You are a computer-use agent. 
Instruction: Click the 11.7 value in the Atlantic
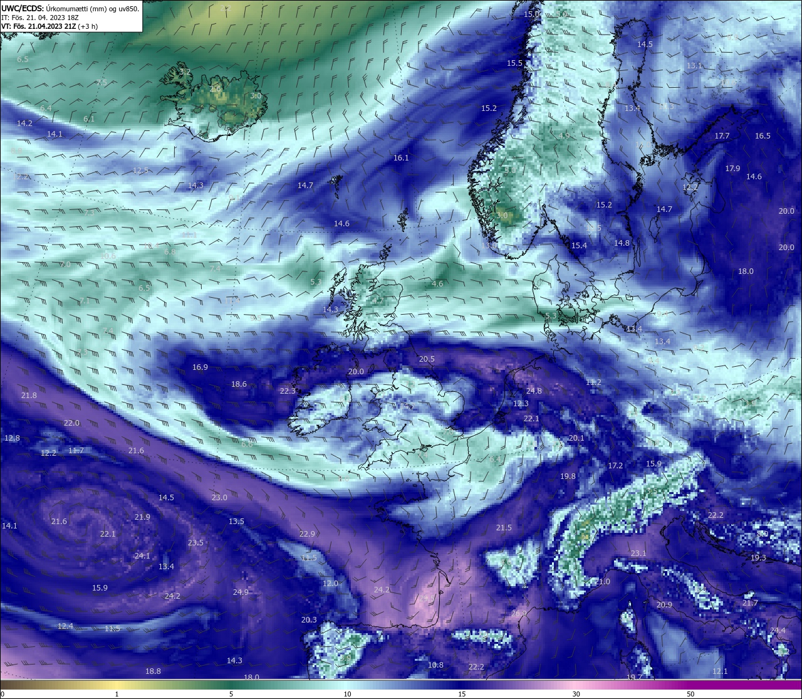76,451
